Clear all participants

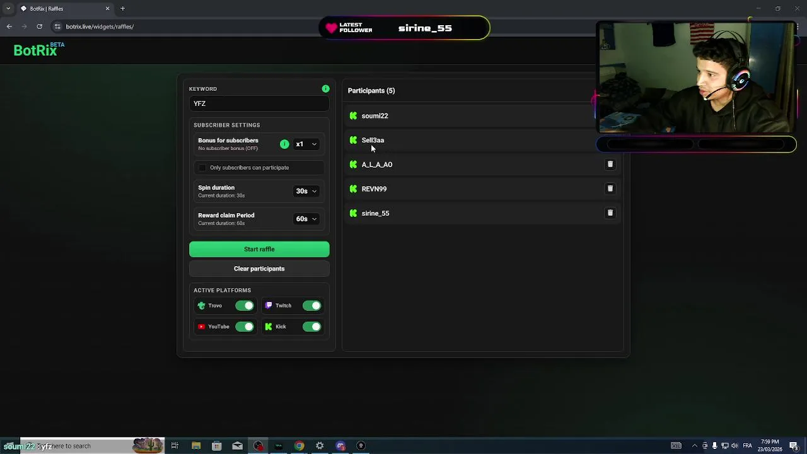[x=259, y=269]
